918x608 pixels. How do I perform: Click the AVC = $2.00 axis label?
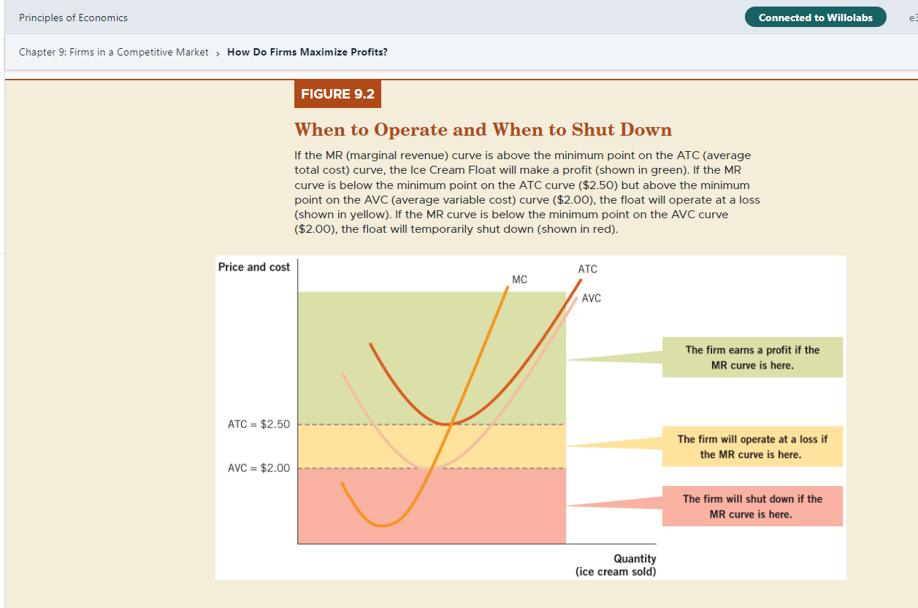click(x=259, y=468)
